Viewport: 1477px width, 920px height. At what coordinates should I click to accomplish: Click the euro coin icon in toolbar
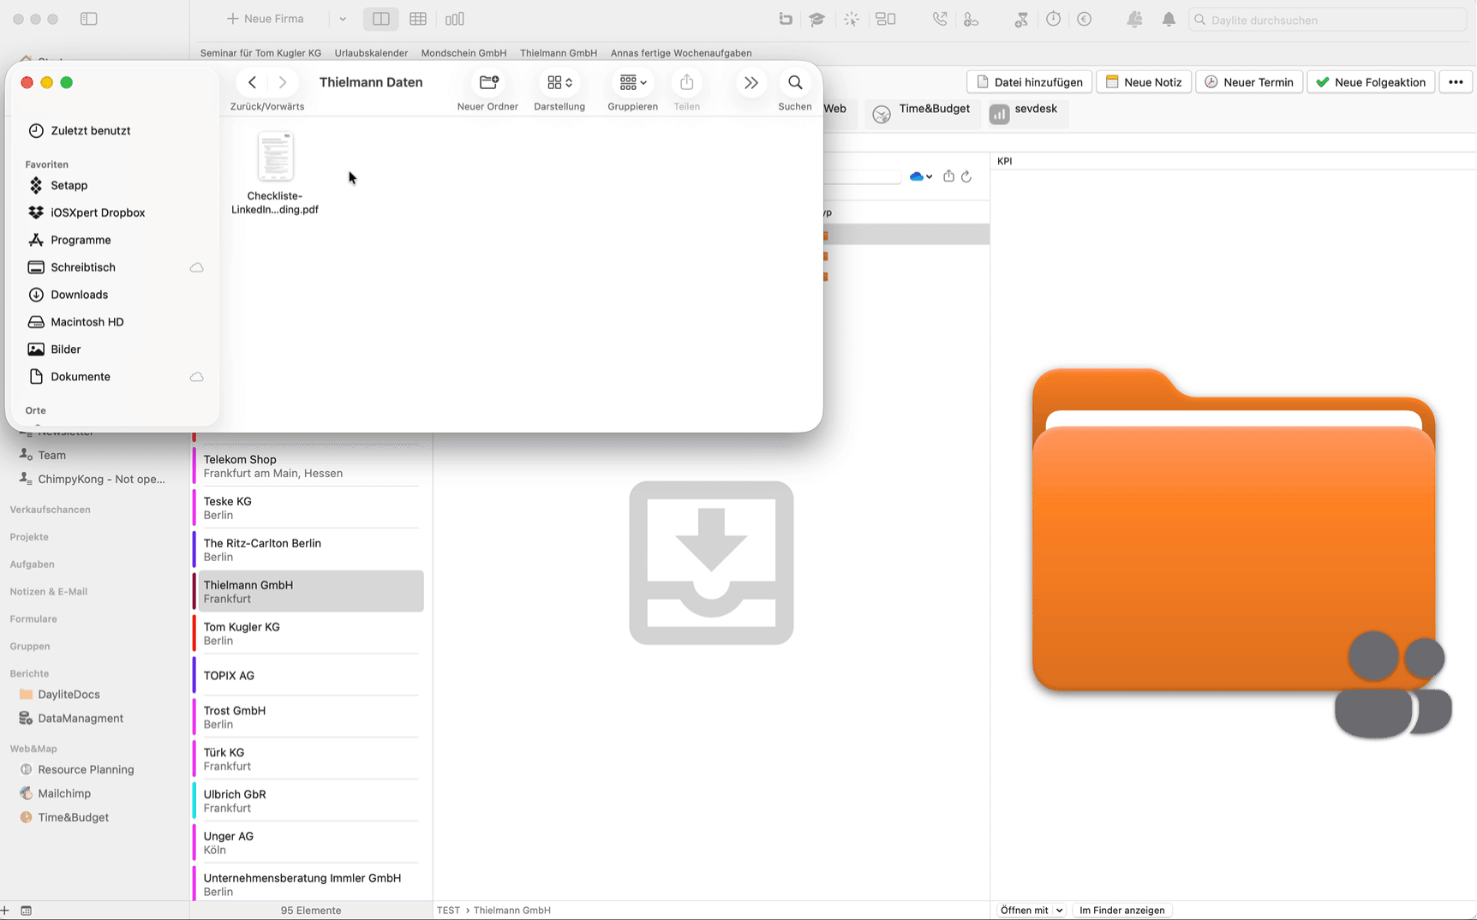[1085, 19]
